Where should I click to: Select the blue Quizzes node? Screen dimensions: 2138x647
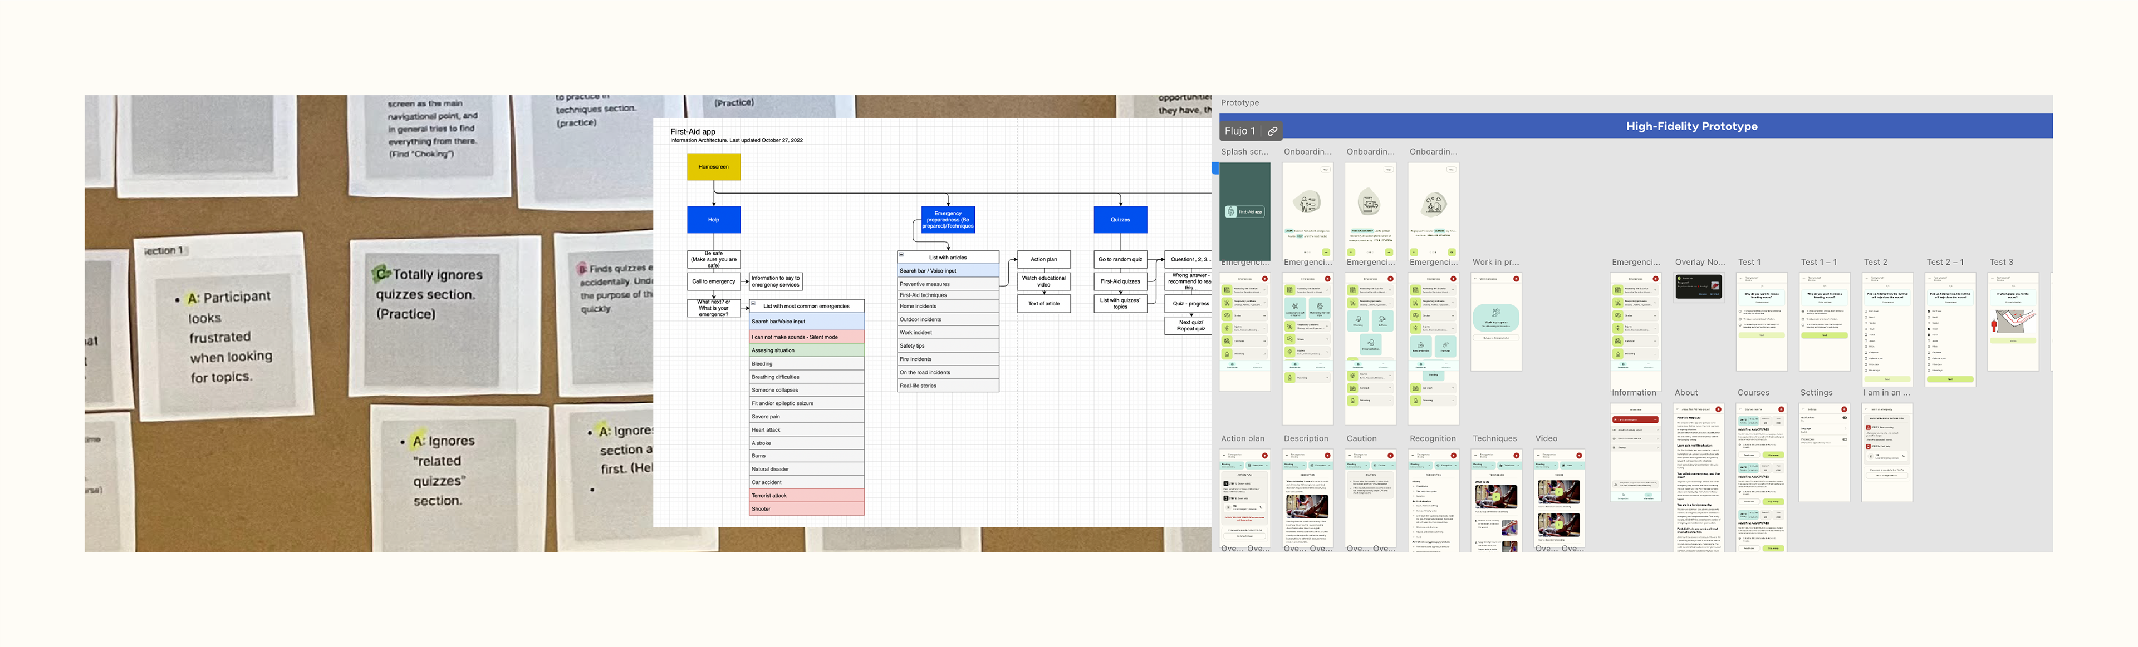coord(1120,220)
